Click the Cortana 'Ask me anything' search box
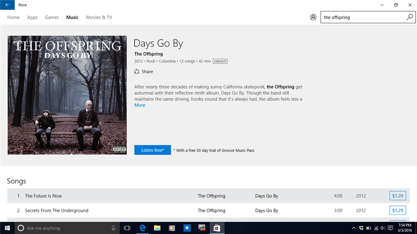This screenshot has height=234, width=417. coord(67,228)
